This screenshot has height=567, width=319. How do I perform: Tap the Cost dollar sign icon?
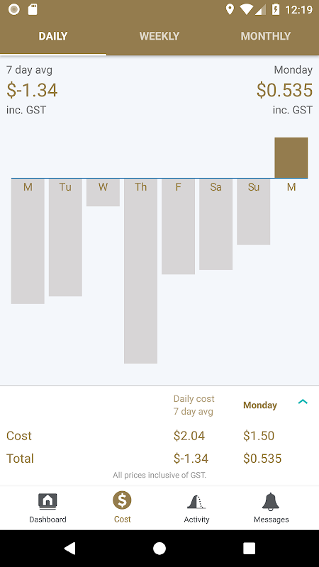click(x=122, y=500)
